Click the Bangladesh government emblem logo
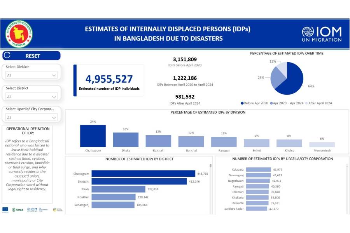This screenshot has width=350, height=233. tap(19, 34)
